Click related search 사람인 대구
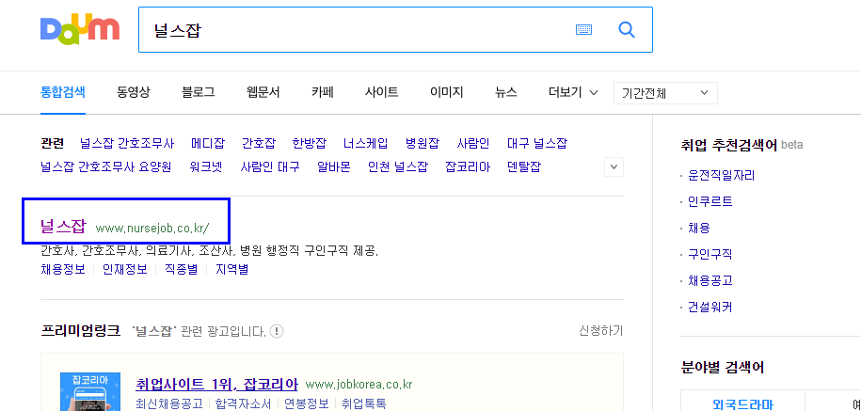The height and width of the screenshot is (411, 861). pos(270,166)
